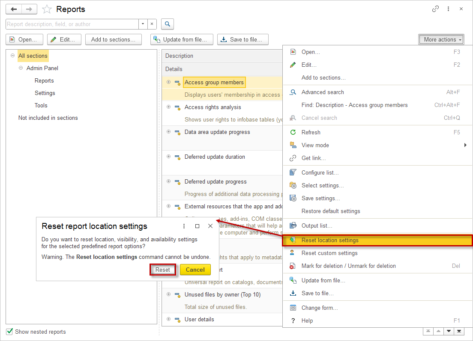Image resolution: width=473 pixels, height=341 pixels.
Task: Select Reset custom settings from the menu
Action: 329,253
